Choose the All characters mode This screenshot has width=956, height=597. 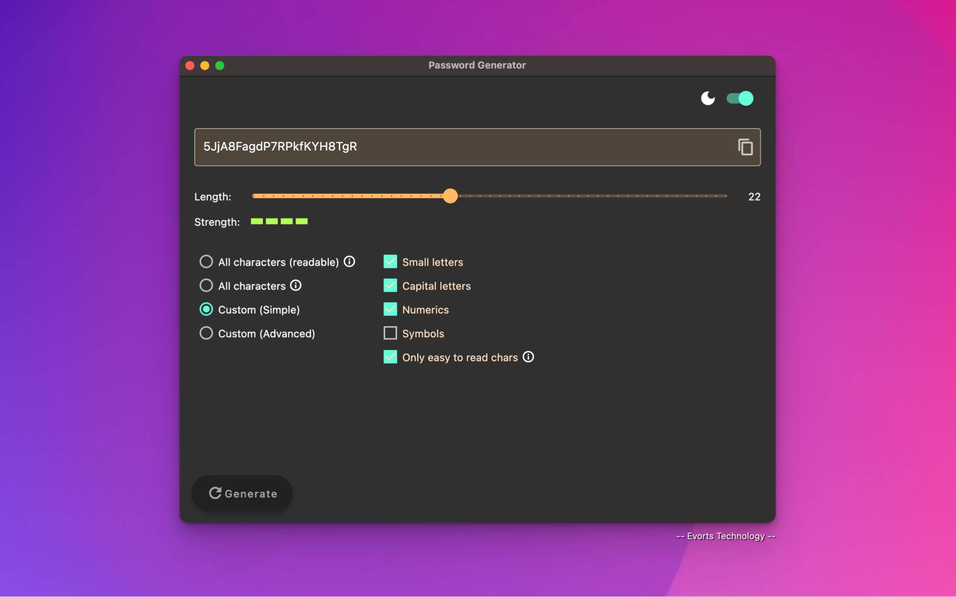pyautogui.click(x=206, y=286)
